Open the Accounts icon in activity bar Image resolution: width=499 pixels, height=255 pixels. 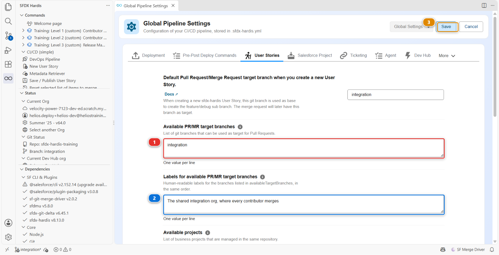tap(8, 223)
